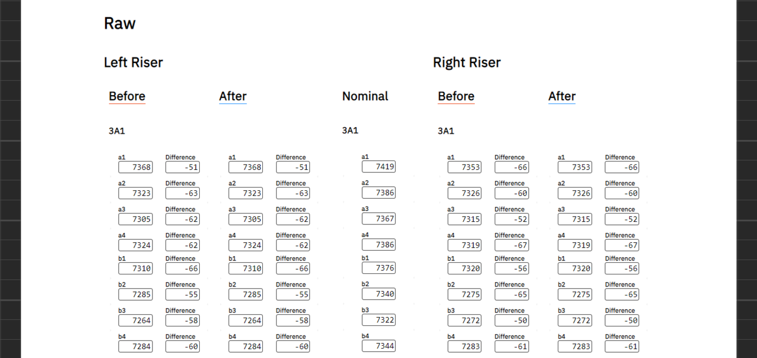
Task: Click the Raw page heading
Action: point(119,23)
